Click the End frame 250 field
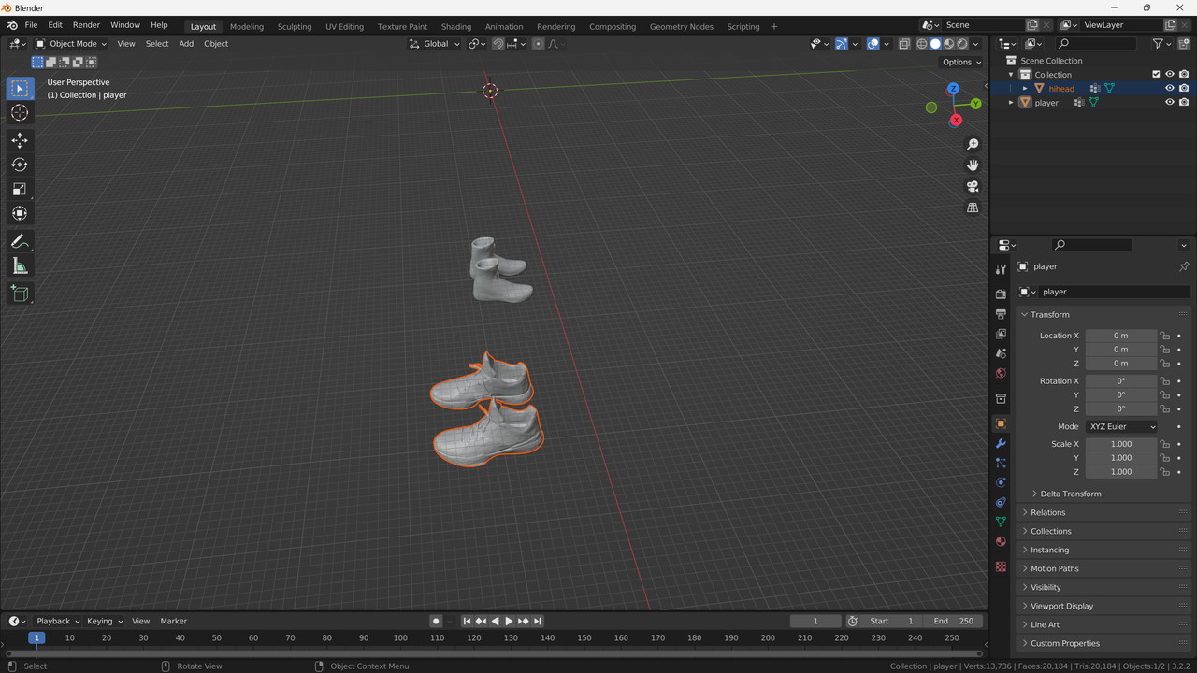 pyautogui.click(x=954, y=621)
